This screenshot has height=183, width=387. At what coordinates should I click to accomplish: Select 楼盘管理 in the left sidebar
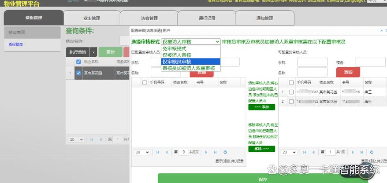32,33
